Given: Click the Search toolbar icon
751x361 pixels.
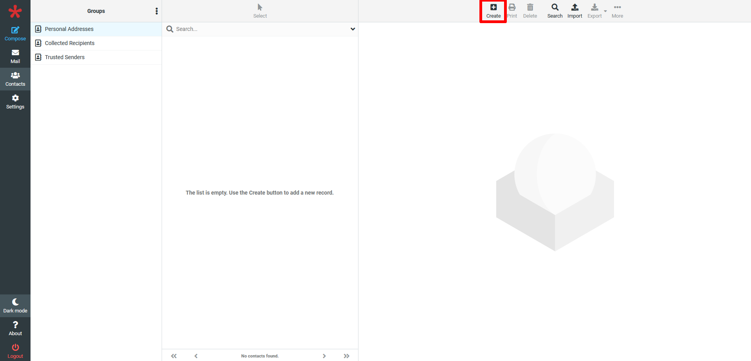Looking at the screenshot, I should (555, 11).
